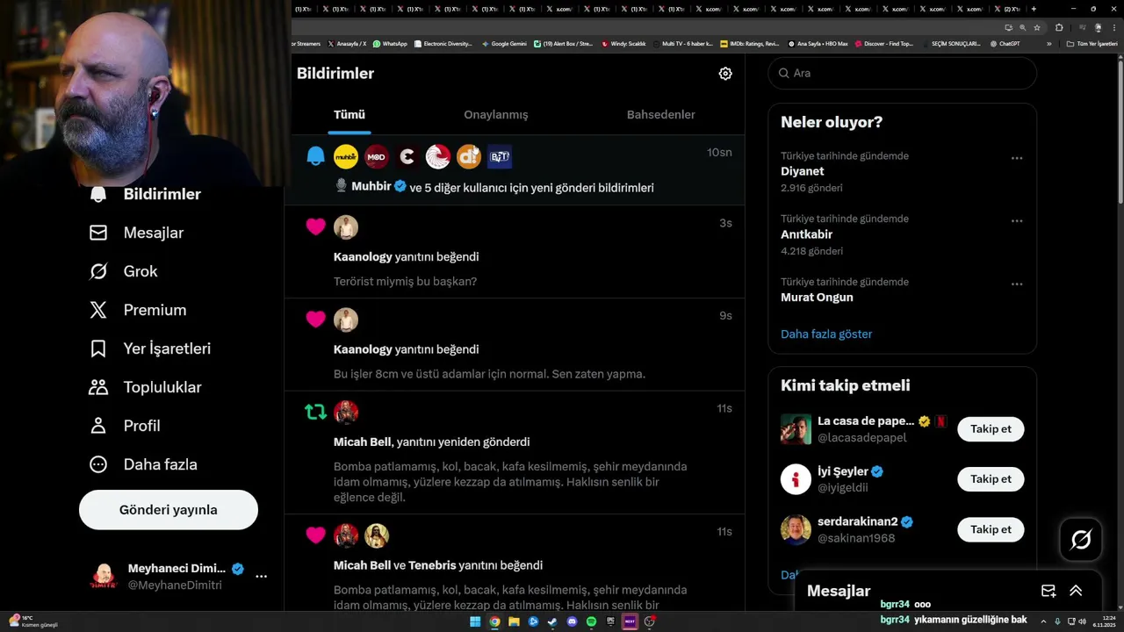Open IMDb Ratings bookmark
The image size is (1124, 632).
point(749,44)
